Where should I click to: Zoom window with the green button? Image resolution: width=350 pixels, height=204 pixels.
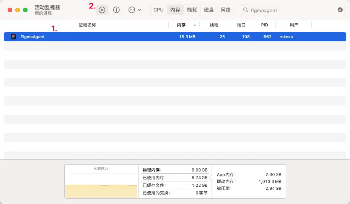click(25, 10)
